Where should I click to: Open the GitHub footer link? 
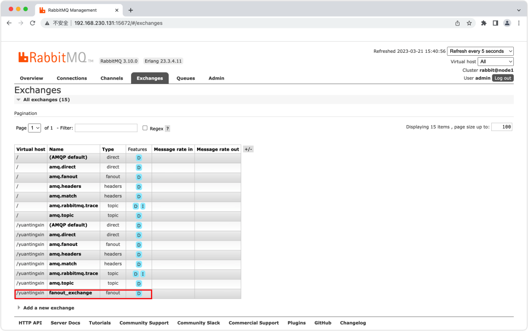pos(323,323)
